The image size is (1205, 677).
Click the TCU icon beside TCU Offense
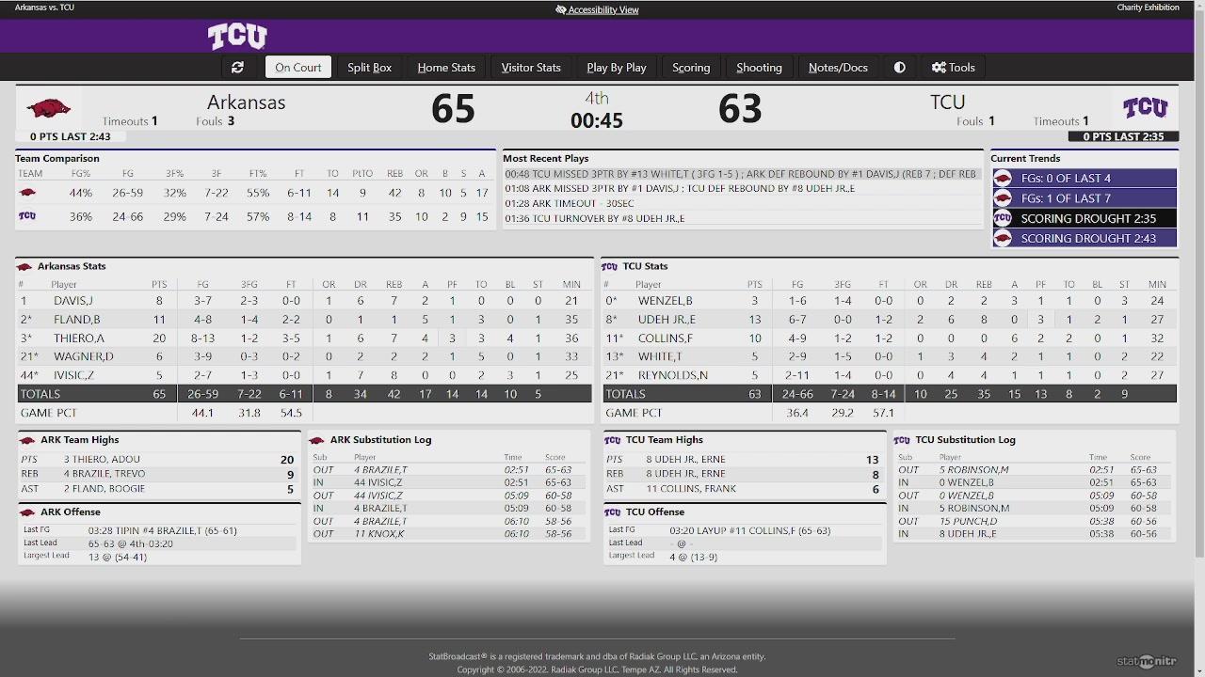[613, 512]
